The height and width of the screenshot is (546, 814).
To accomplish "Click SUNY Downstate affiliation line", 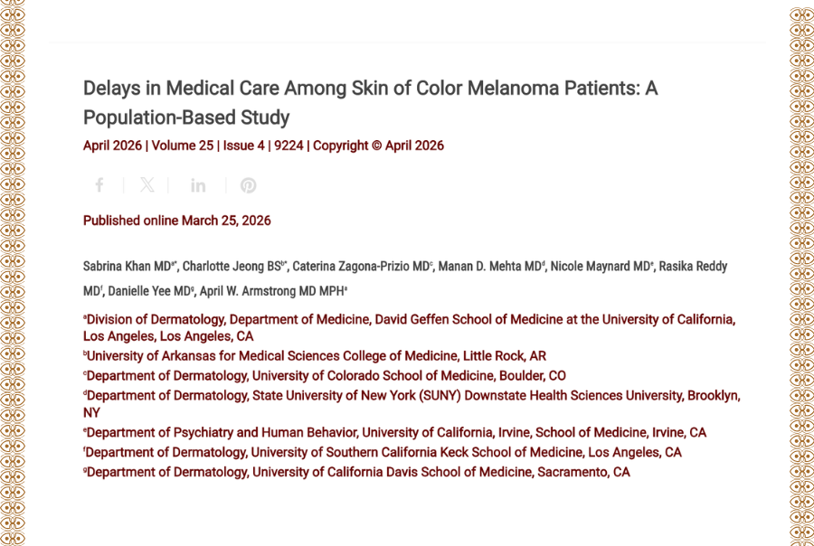I will point(412,396).
